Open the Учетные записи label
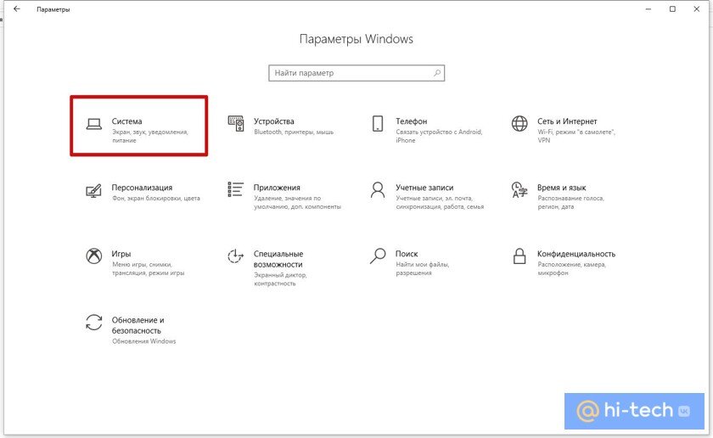The width and height of the screenshot is (713, 438). (424, 188)
